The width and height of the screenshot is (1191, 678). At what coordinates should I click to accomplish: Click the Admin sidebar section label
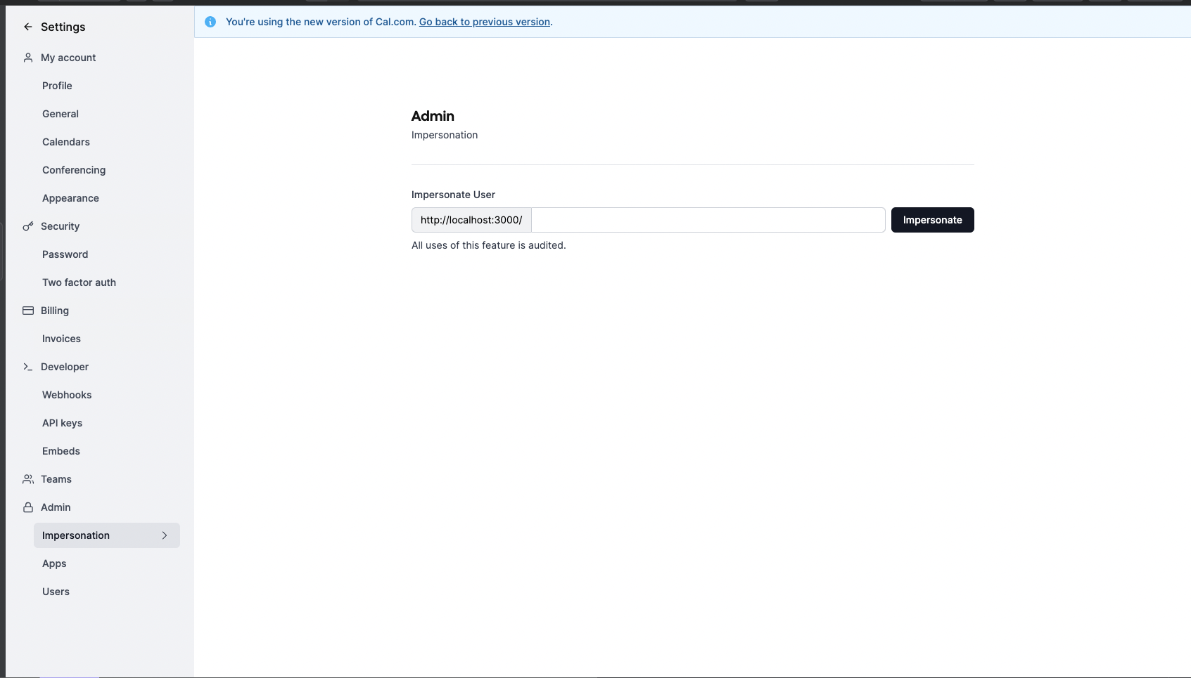pyautogui.click(x=56, y=507)
